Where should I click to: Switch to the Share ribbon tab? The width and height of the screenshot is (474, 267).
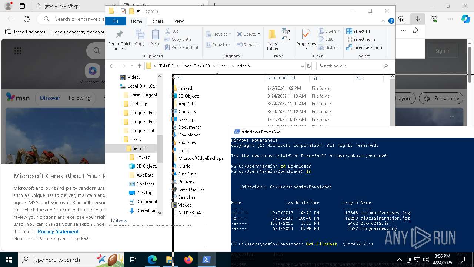point(158,21)
